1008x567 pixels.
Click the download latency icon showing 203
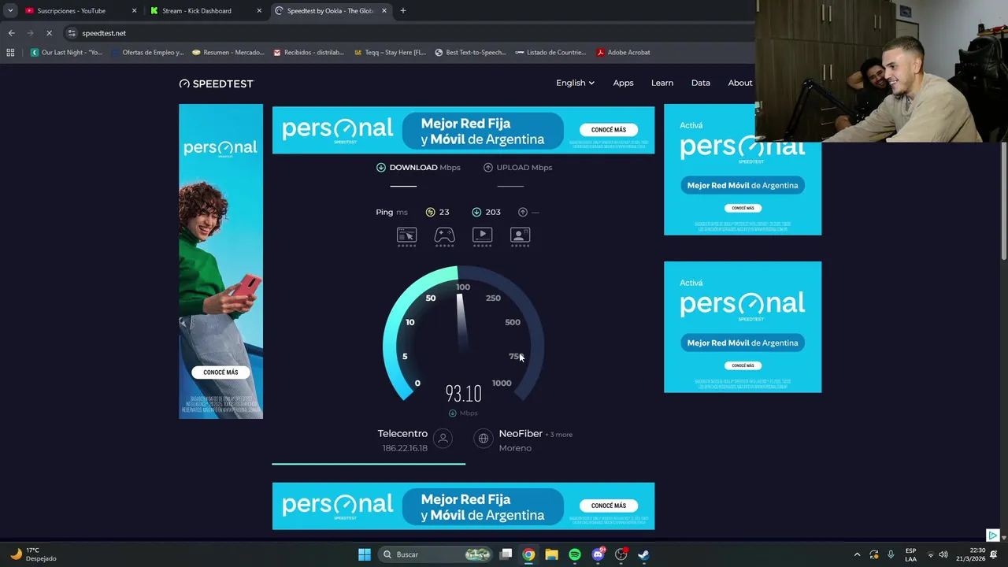(x=476, y=212)
